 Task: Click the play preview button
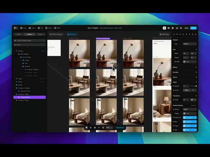pos(181,28)
